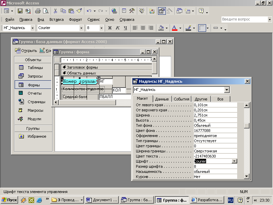Open the Правка menu
The height and width of the screenshot is (205, 273).
tap(26, 19)
